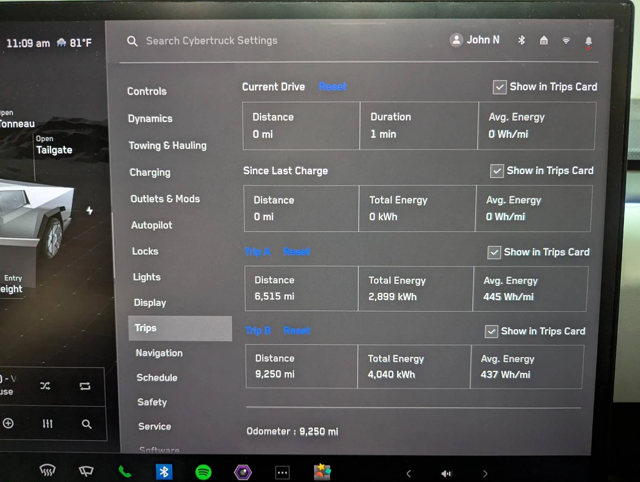Open the Charging settings menu
Screen dimensions: 640x482
click(150, 172)
